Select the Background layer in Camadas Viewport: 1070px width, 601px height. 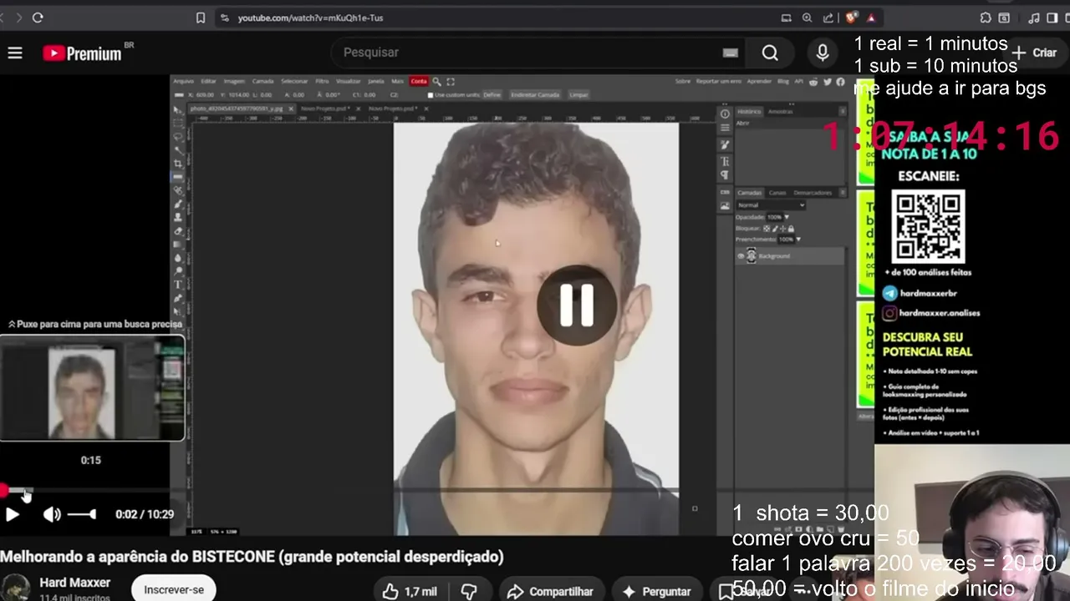tap(790, 256)
